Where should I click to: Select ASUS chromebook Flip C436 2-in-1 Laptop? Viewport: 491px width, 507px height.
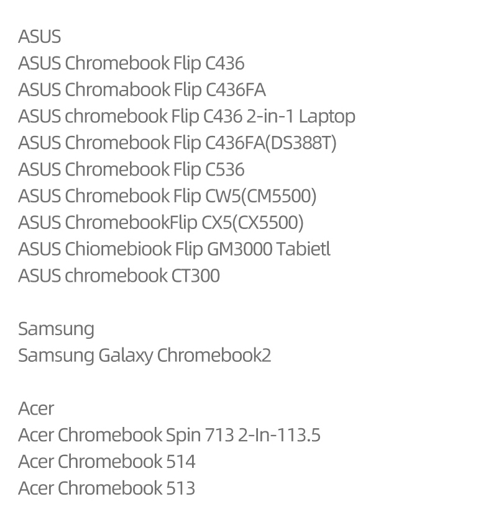click(186, 117)
